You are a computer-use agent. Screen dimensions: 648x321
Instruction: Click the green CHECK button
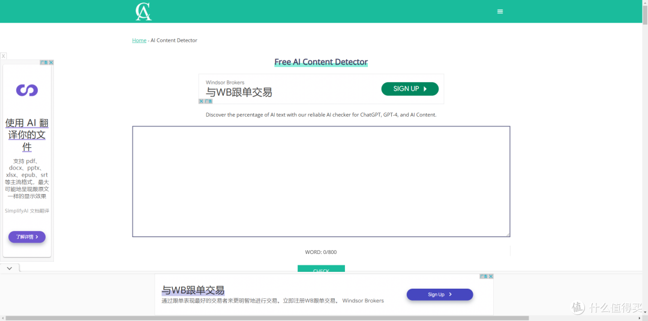pos(321,269)
